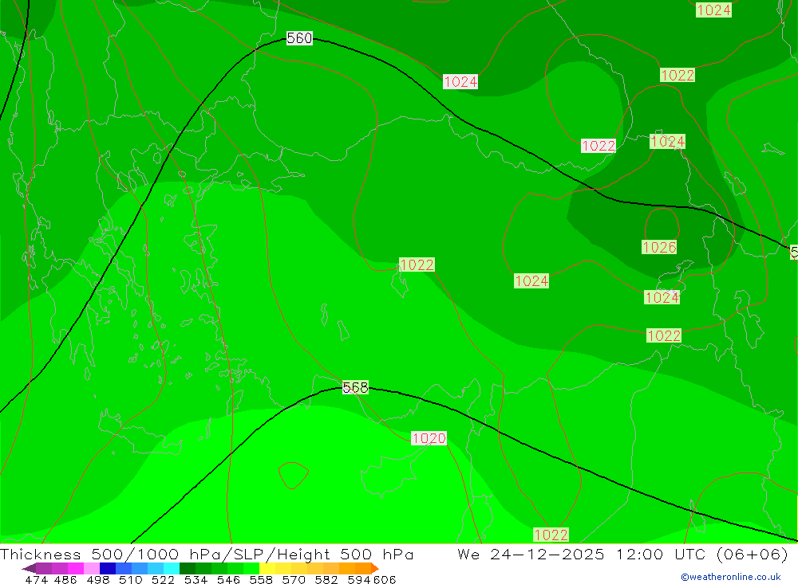The image size is (798, 584).
Task: Pick the darkest green legend swatch
Action: 187,568
